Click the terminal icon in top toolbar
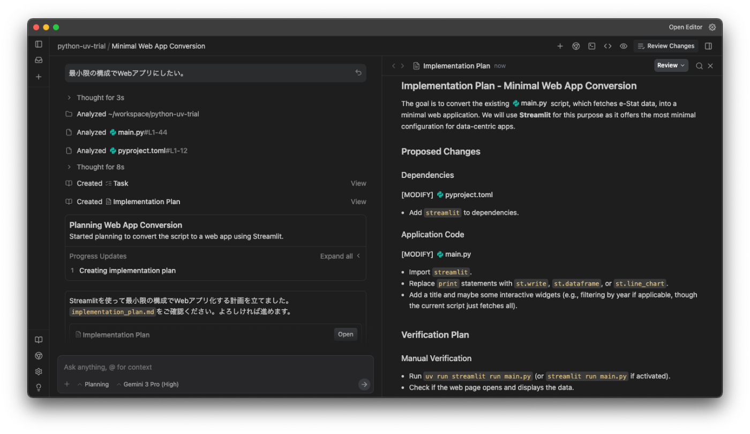This screenshot has width=750, height=434. coord(592,46)
